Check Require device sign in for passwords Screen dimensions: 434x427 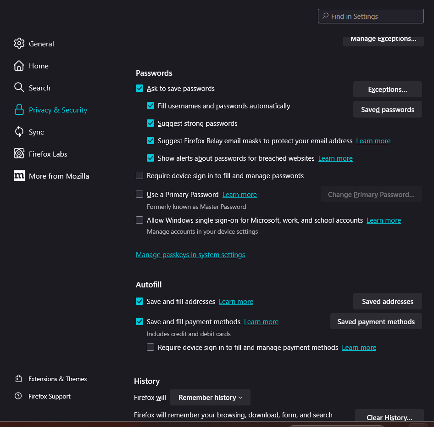pos(139,175)
